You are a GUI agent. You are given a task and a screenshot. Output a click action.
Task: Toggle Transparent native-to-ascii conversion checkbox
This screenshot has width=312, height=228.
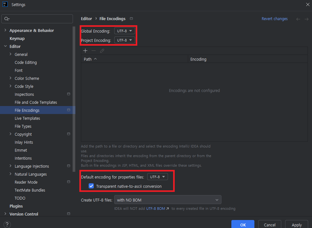point(91,186)
